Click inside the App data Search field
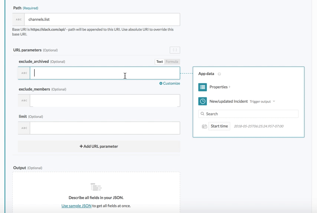The image size is (317, 213). coord(249,114)
